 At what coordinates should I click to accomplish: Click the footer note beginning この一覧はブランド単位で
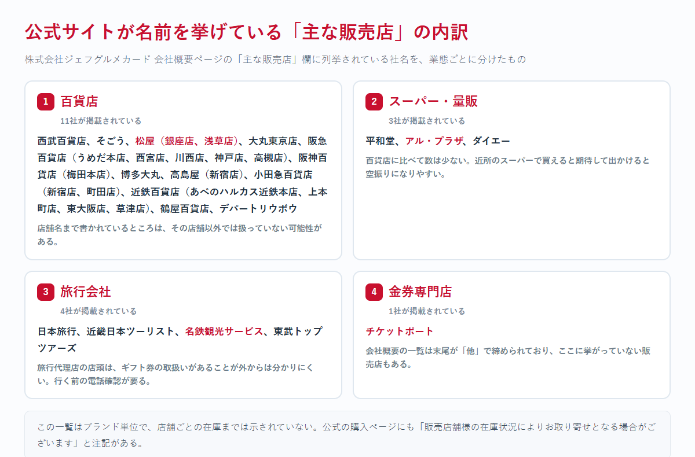[x=347, y=435]
